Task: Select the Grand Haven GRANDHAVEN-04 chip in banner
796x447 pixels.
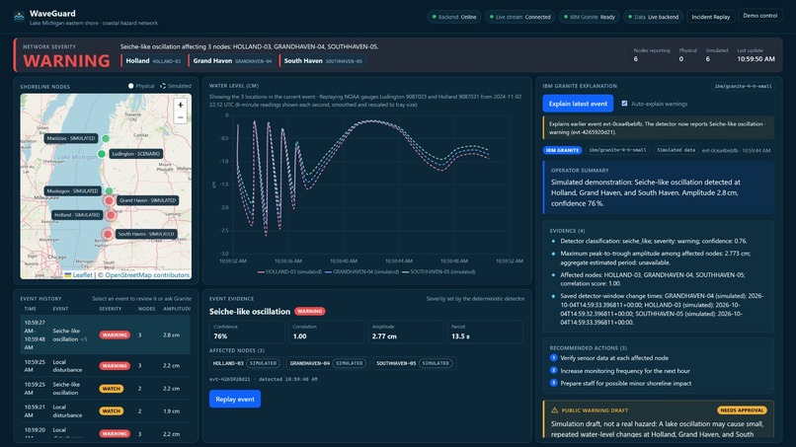Action: click(232, 61)
